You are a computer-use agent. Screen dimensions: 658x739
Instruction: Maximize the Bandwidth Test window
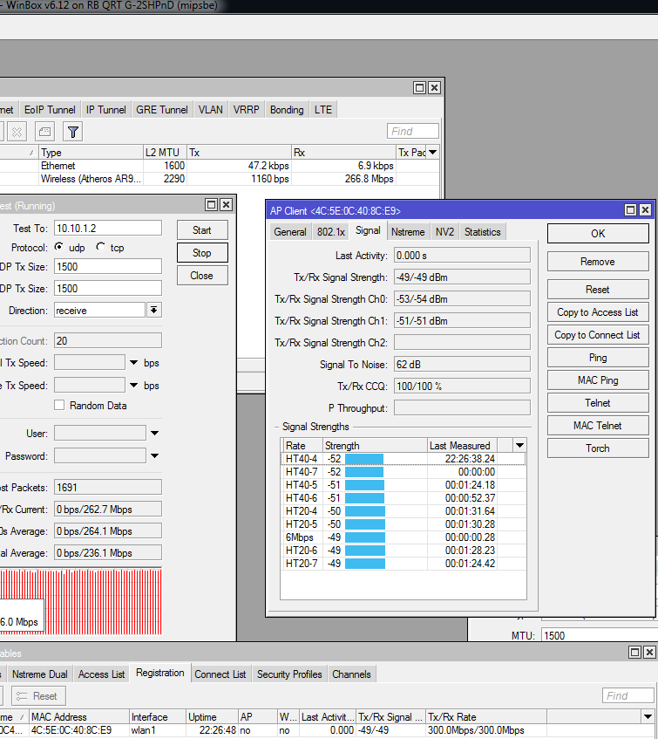(x=212, y=205)
